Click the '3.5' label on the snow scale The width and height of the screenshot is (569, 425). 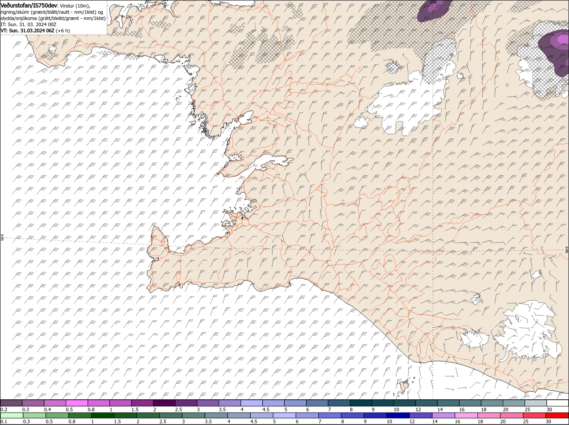(x=222, y=409)
